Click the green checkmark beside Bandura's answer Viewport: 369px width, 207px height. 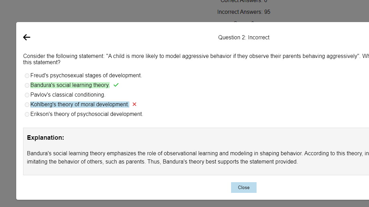tap(116, 85)
